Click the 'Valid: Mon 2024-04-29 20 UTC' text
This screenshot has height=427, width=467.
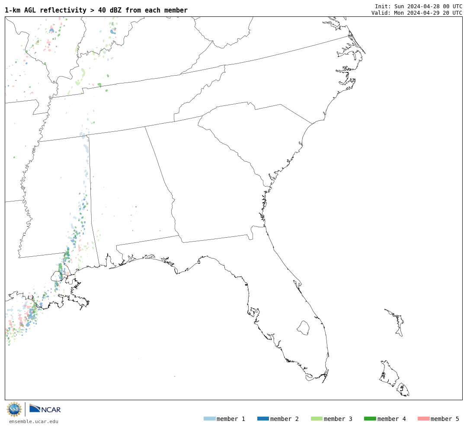(417, 13)
